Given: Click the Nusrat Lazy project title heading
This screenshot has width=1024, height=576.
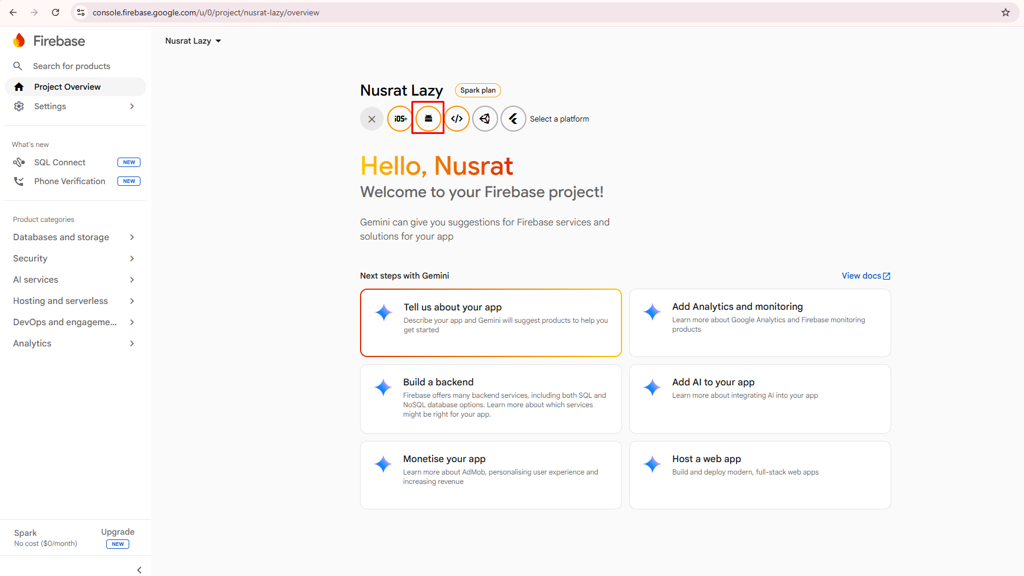Looking at the screenshot, I should (401, 90).
